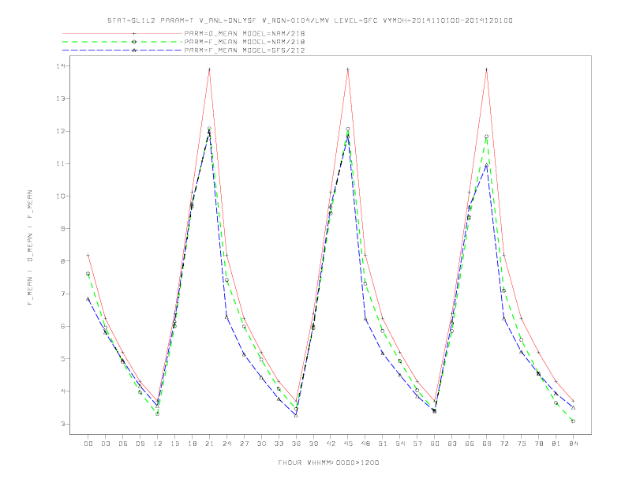625x483 pixels.
Task: Select legend entry PARM=O_MEAN MODEL=NAM/218
Action: click(x=245, y=33)
